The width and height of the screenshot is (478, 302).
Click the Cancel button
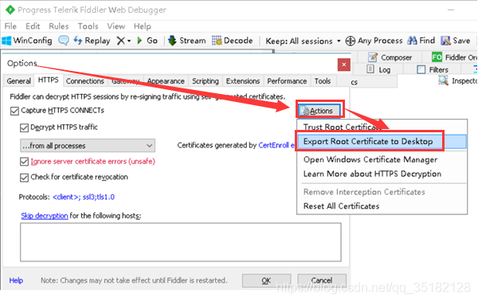[322, 280]
